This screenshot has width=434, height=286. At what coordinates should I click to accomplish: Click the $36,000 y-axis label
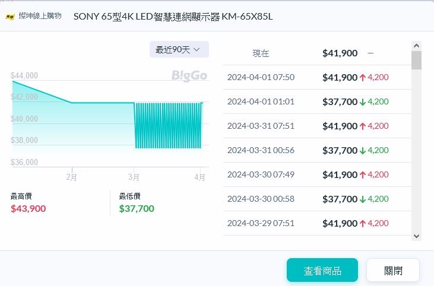(x=24, y=162)
